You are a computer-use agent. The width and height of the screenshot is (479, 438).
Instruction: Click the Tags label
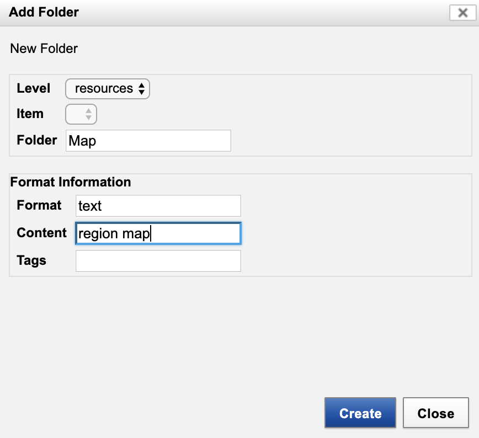31,260
